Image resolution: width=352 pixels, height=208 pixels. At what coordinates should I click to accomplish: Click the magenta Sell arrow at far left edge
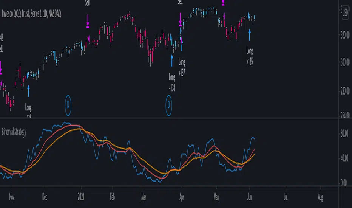1,69
